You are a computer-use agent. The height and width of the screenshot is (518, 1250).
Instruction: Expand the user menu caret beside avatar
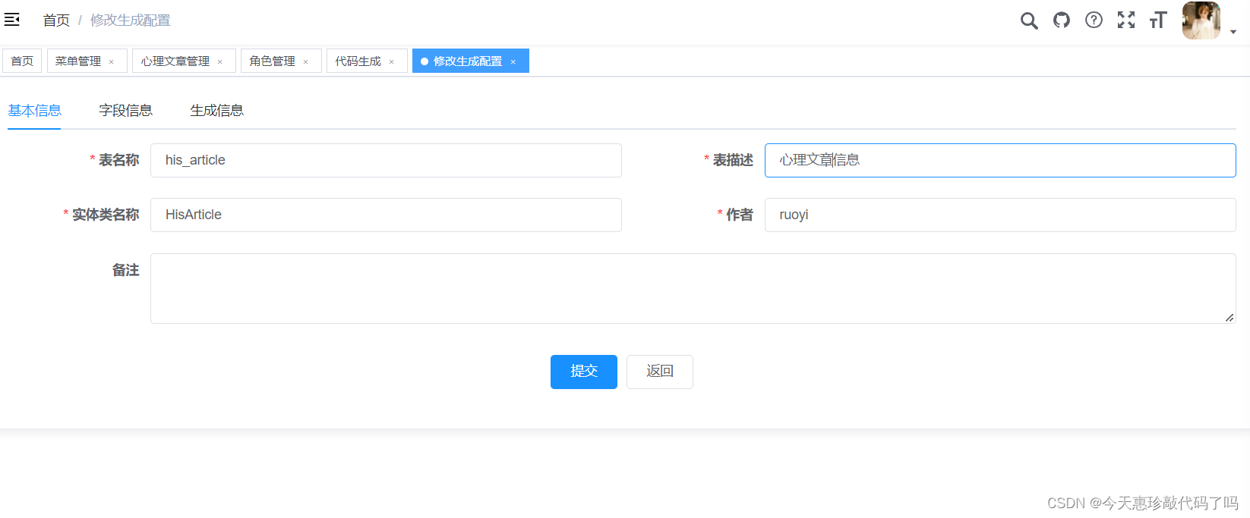click(x=1233, y=32)
